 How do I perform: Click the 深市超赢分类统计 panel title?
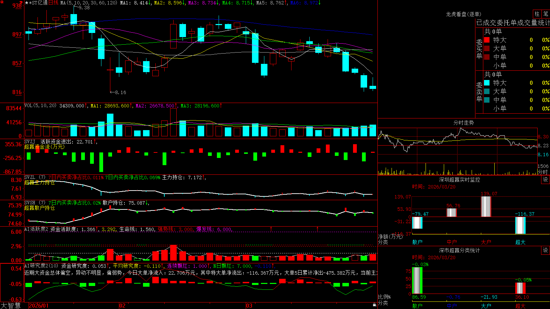point(460,250)
